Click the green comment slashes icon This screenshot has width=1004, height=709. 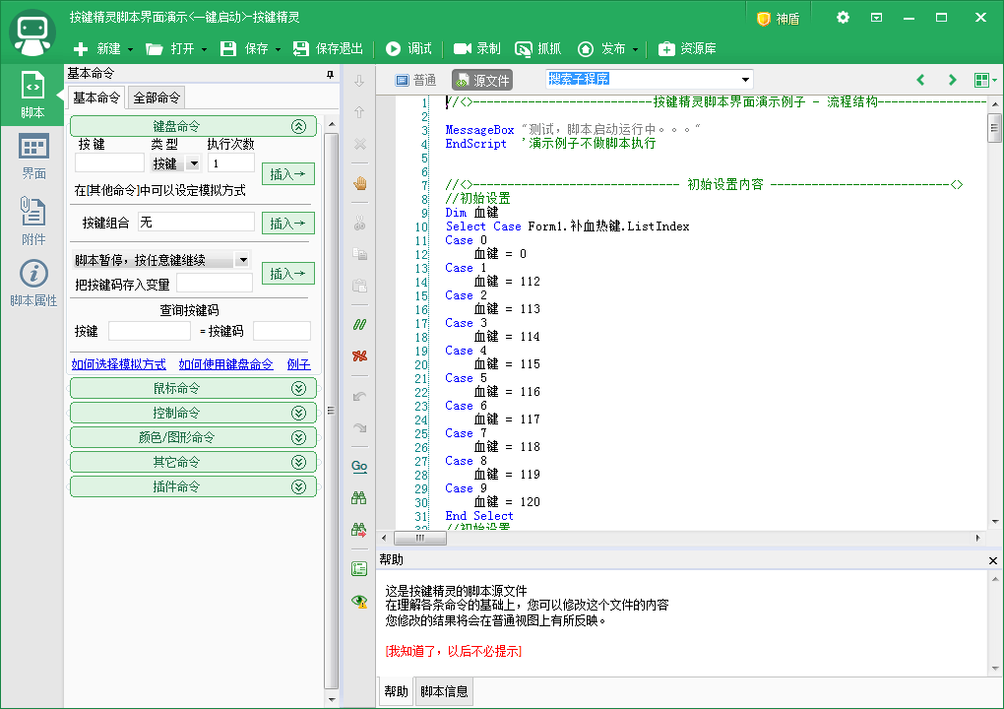coord(360,324)
